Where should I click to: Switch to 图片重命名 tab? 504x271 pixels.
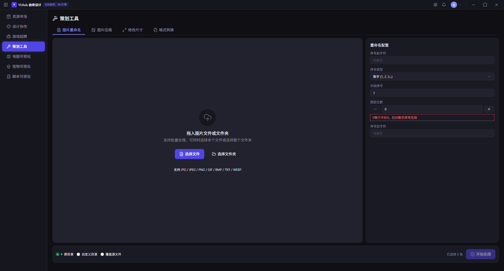point(69,30)
